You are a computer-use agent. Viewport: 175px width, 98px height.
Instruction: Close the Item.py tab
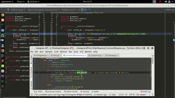pyautogui.click(x=61, y=56)
